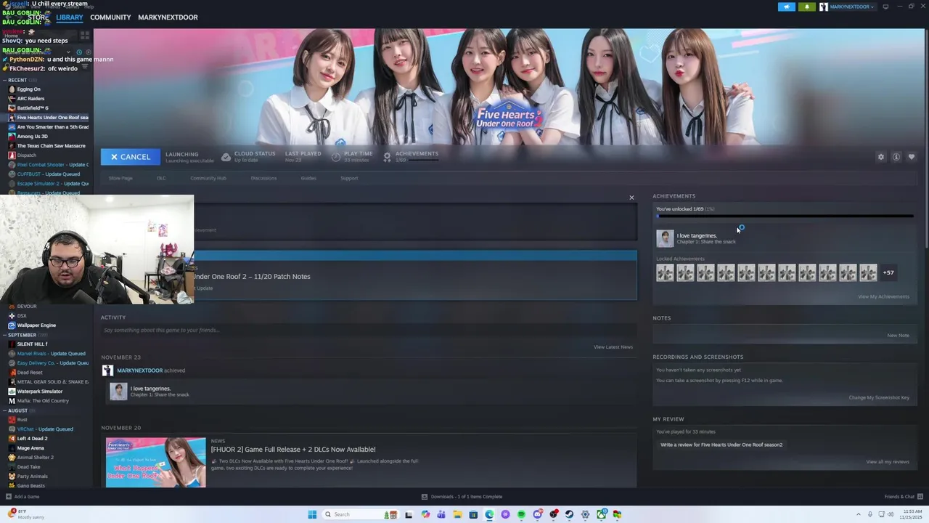Open the COMMUNITY tab
Screen dimensions: 929x523
click(x=110, y=17)
